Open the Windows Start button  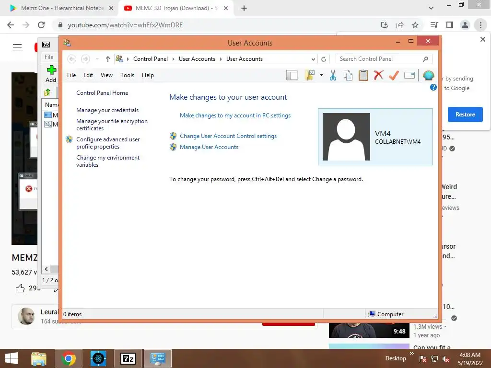pyautogui.click(x=12, y=358)
